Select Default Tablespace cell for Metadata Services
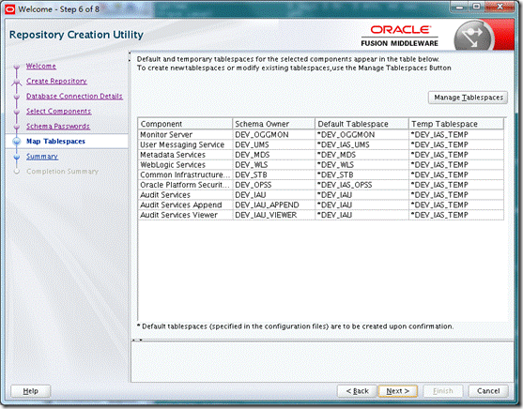The width and height of the screenshot is (523, 409). [361, 155]
